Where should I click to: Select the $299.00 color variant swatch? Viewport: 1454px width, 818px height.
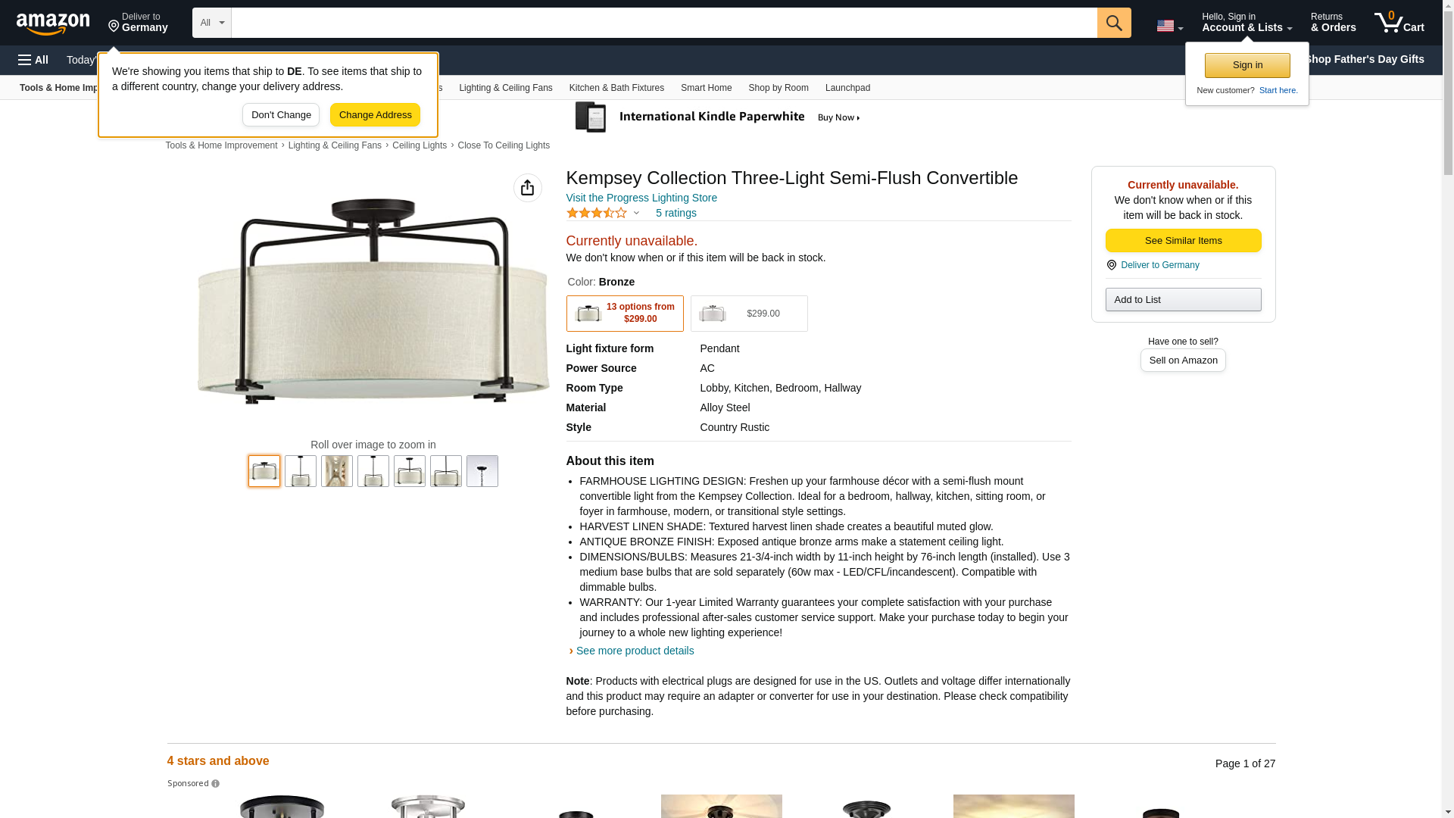748,314
